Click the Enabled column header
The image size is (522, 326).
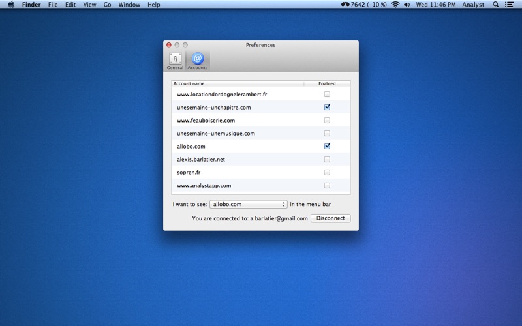[x=327, y=83]
